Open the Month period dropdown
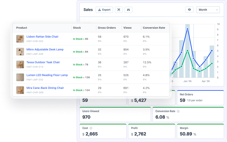 pyautogui.click(x=208, y=10)
